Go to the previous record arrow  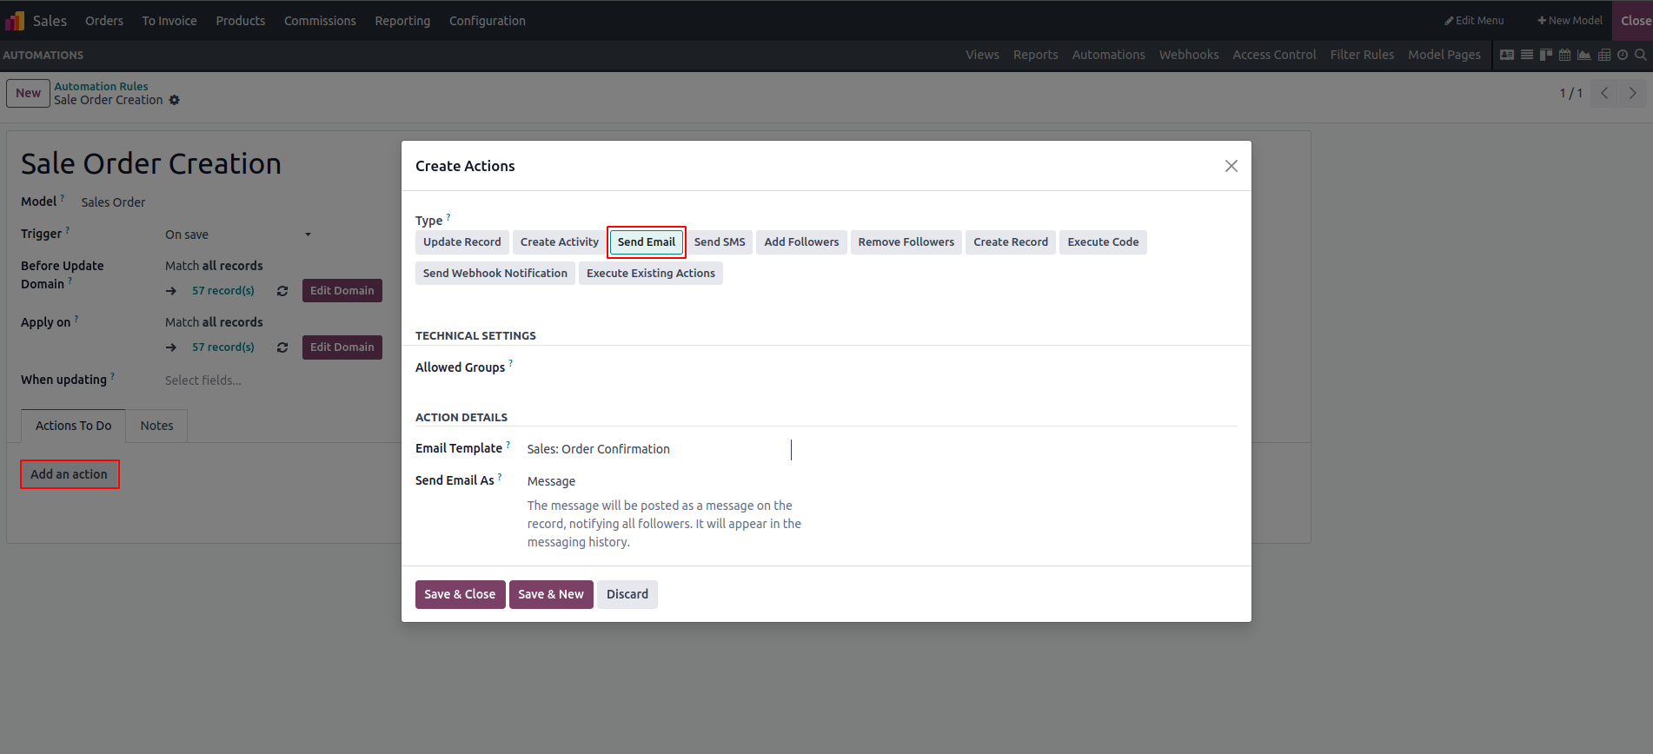click(1604, 93)
